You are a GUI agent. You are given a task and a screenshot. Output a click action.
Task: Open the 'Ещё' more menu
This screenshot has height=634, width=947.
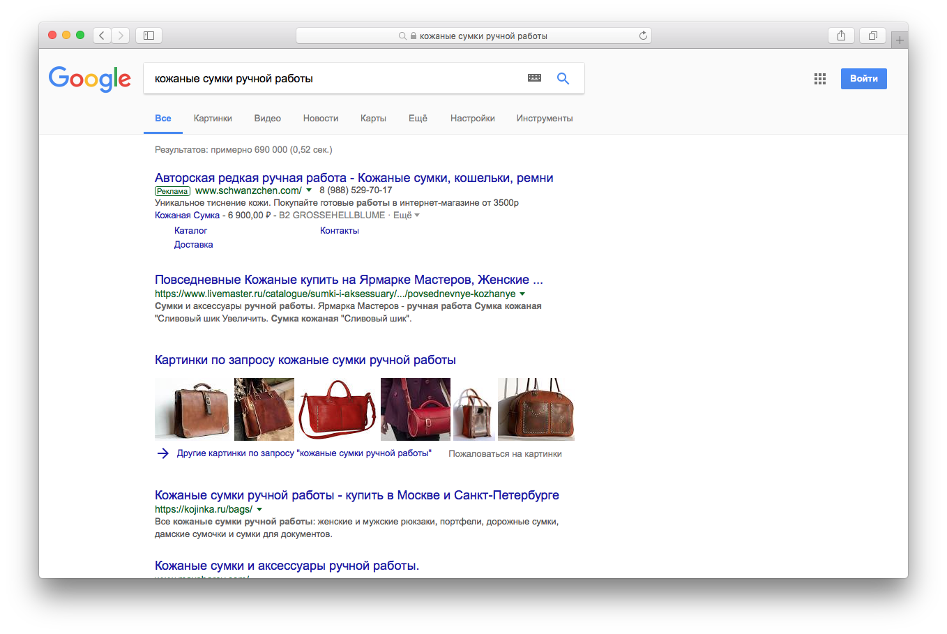(x=418, y=119)
